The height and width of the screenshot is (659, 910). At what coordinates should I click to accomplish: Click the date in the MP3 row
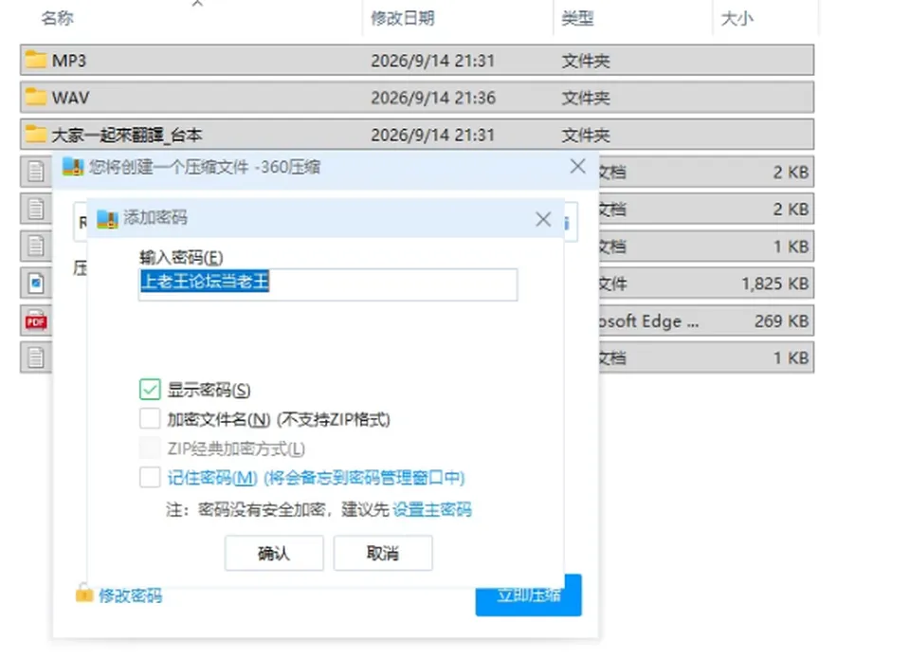[x=432, y=61]
